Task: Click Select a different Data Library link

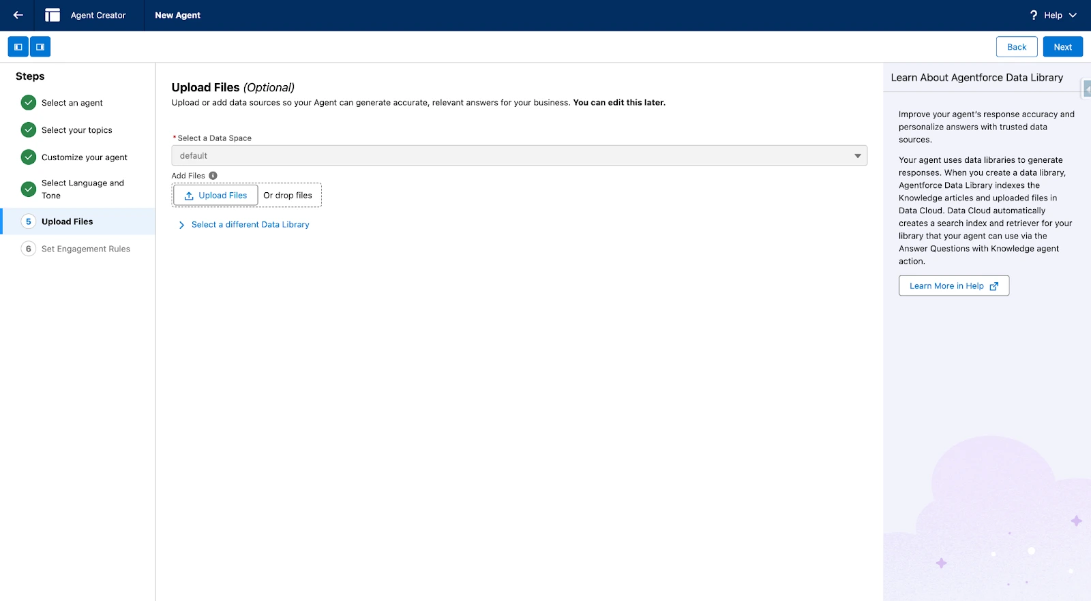Action: point(250,225)
